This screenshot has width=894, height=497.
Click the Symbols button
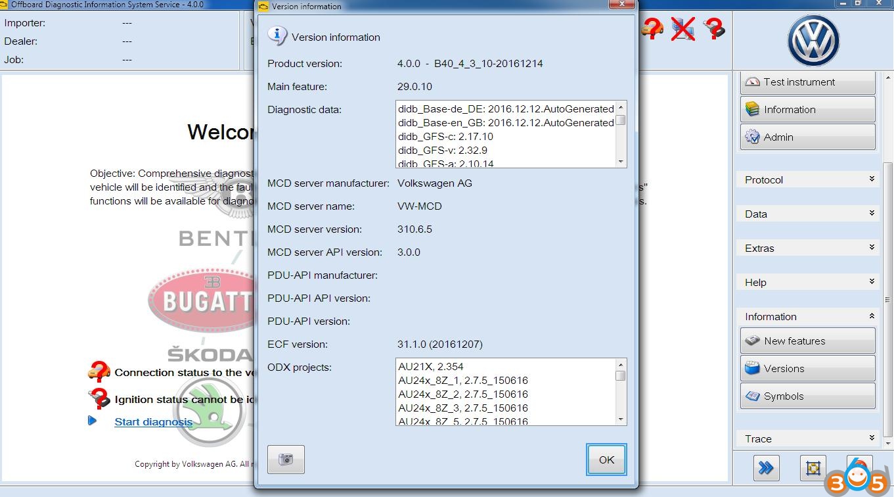[x=807, y=396]
